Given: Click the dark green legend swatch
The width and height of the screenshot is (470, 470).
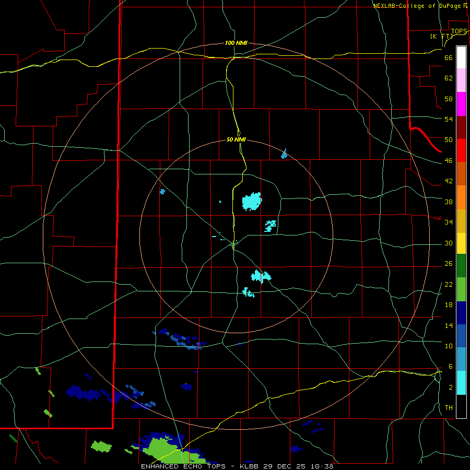Looking at the screenshot, I should (x=461, y=266).
